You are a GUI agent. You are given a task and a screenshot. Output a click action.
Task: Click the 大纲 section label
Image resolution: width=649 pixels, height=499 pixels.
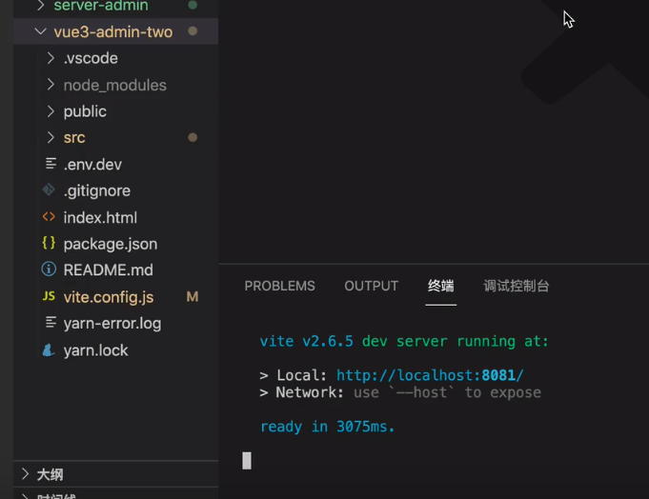[50, 474]
